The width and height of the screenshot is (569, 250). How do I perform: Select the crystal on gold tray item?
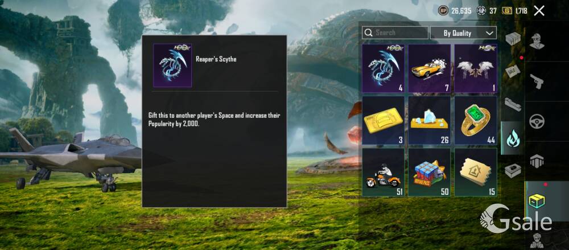point(429,120)
